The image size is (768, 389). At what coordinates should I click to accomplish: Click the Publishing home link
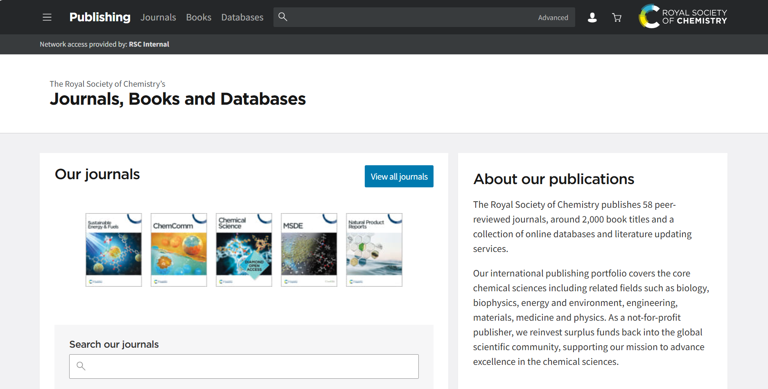tap(100, 17)
